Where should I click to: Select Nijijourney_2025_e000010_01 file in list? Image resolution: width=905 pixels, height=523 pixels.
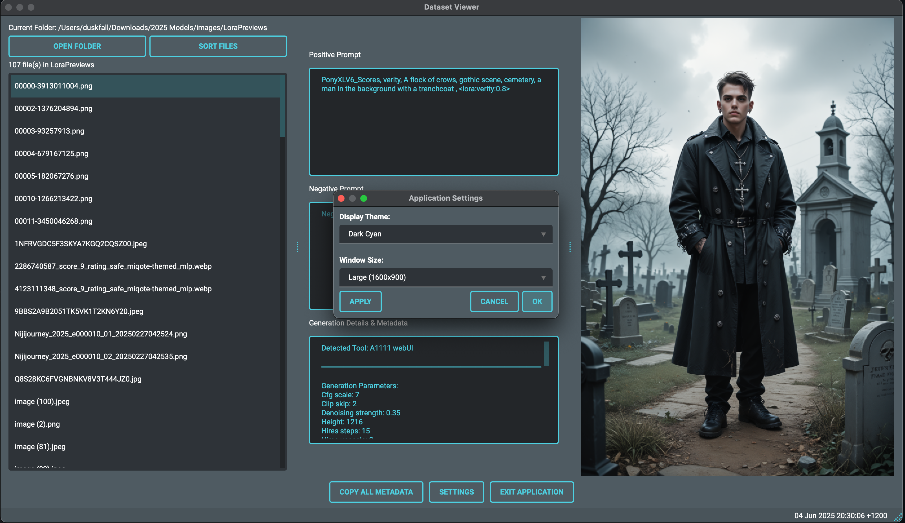[101, 334]
